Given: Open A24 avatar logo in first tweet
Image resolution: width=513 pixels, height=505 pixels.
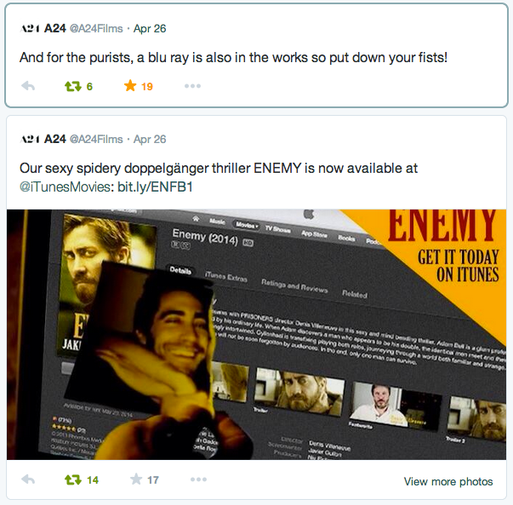Looking at the screenshot, I should coord(30,28).
